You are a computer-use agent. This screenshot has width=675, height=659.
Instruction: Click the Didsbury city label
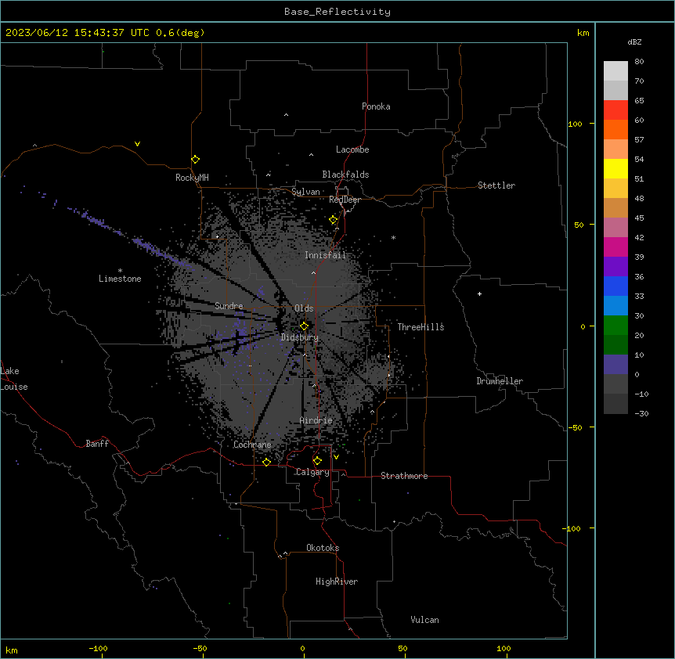tap(300, 337)
